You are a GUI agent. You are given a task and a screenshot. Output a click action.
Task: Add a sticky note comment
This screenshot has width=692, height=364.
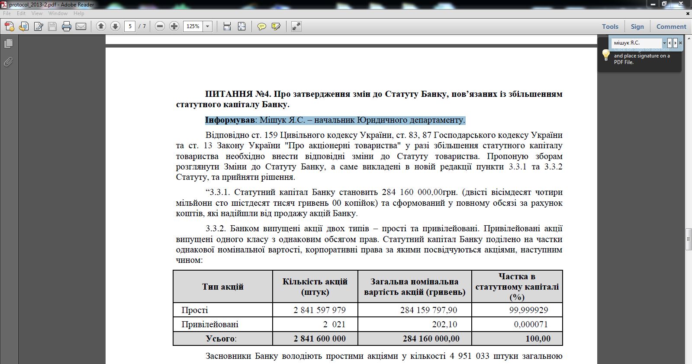coord(261,27)
